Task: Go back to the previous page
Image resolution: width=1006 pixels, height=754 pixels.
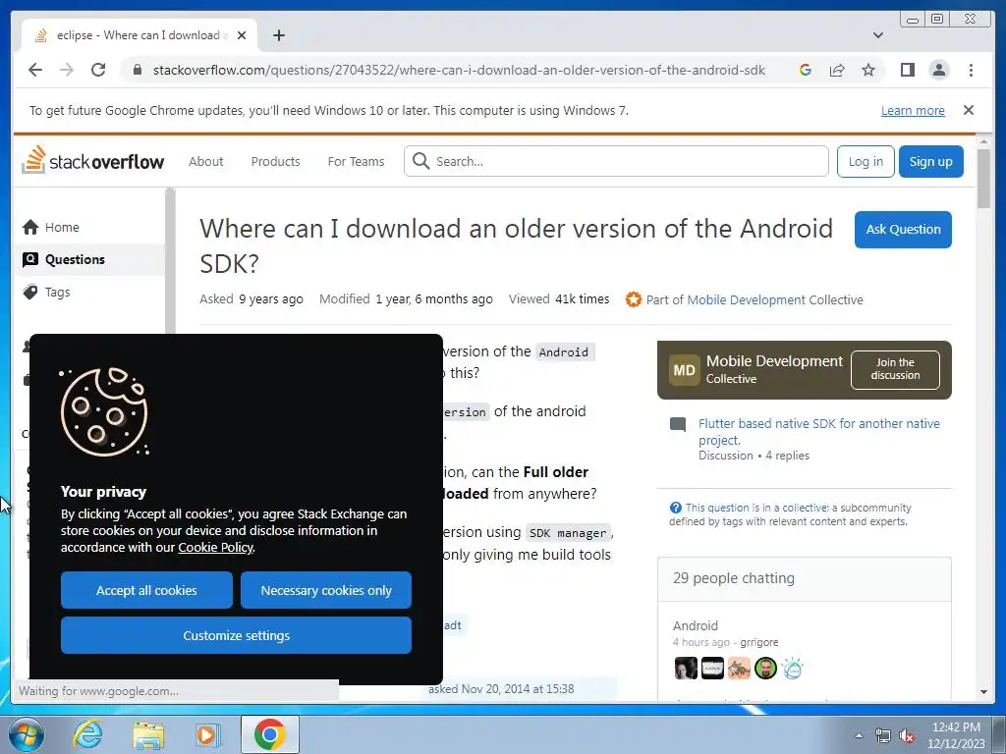Action: pyautogui.click(x=35, y=70)
